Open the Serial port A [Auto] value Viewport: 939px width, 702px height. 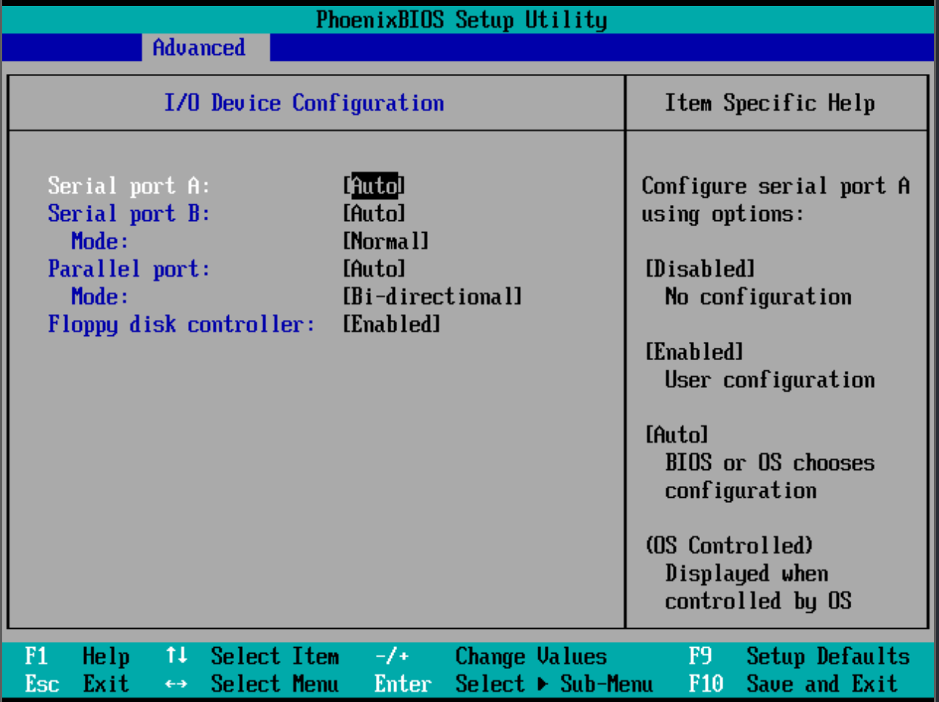[x=374, y=186]
